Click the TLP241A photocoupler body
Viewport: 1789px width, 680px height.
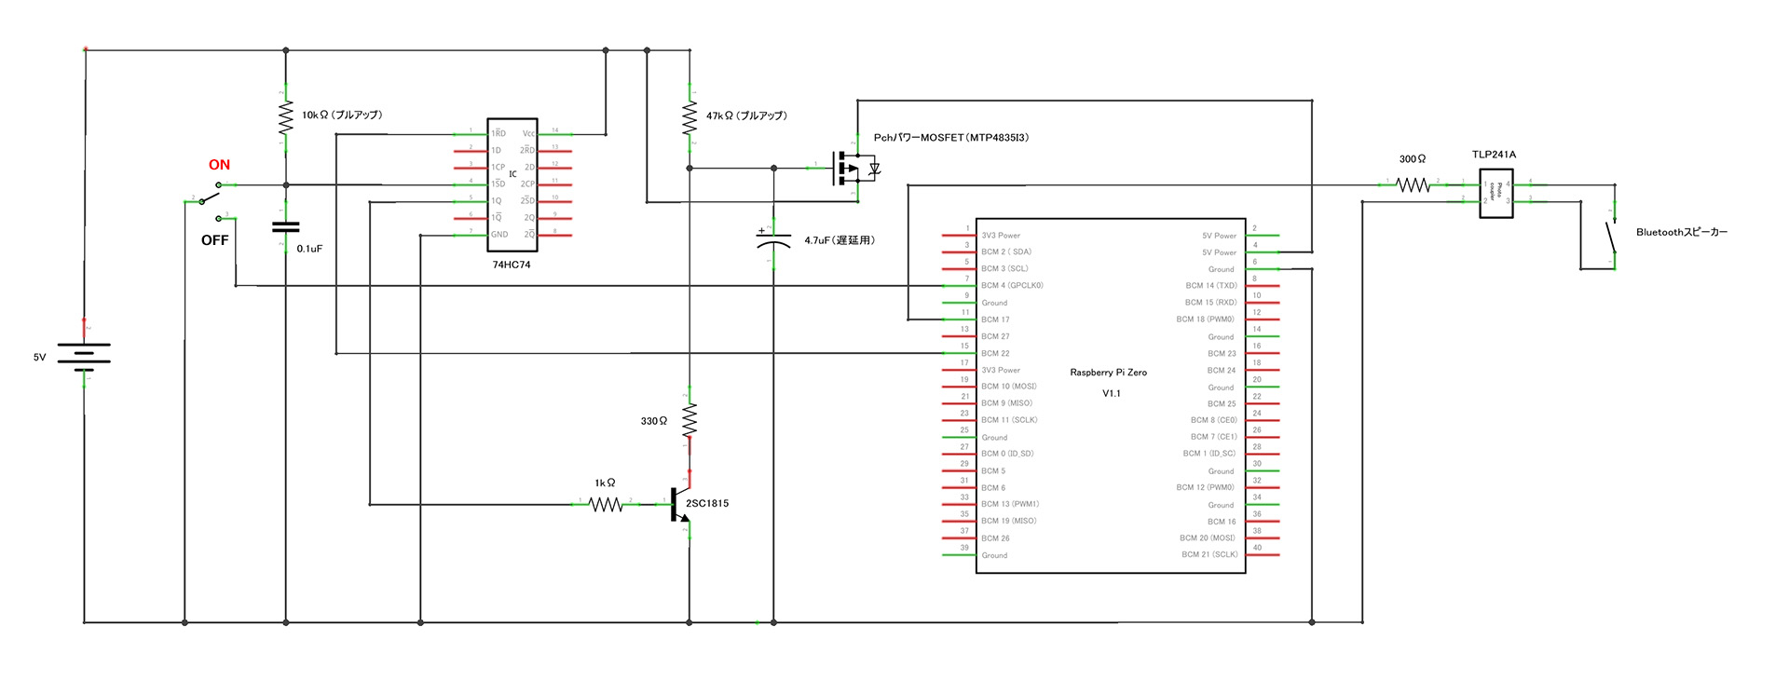(x=1495, y=193)
